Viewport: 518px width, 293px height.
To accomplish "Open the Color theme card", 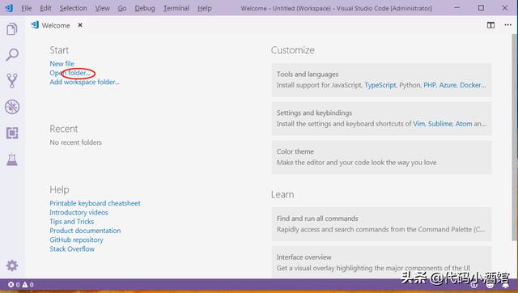I will click(x=381, y=157).
